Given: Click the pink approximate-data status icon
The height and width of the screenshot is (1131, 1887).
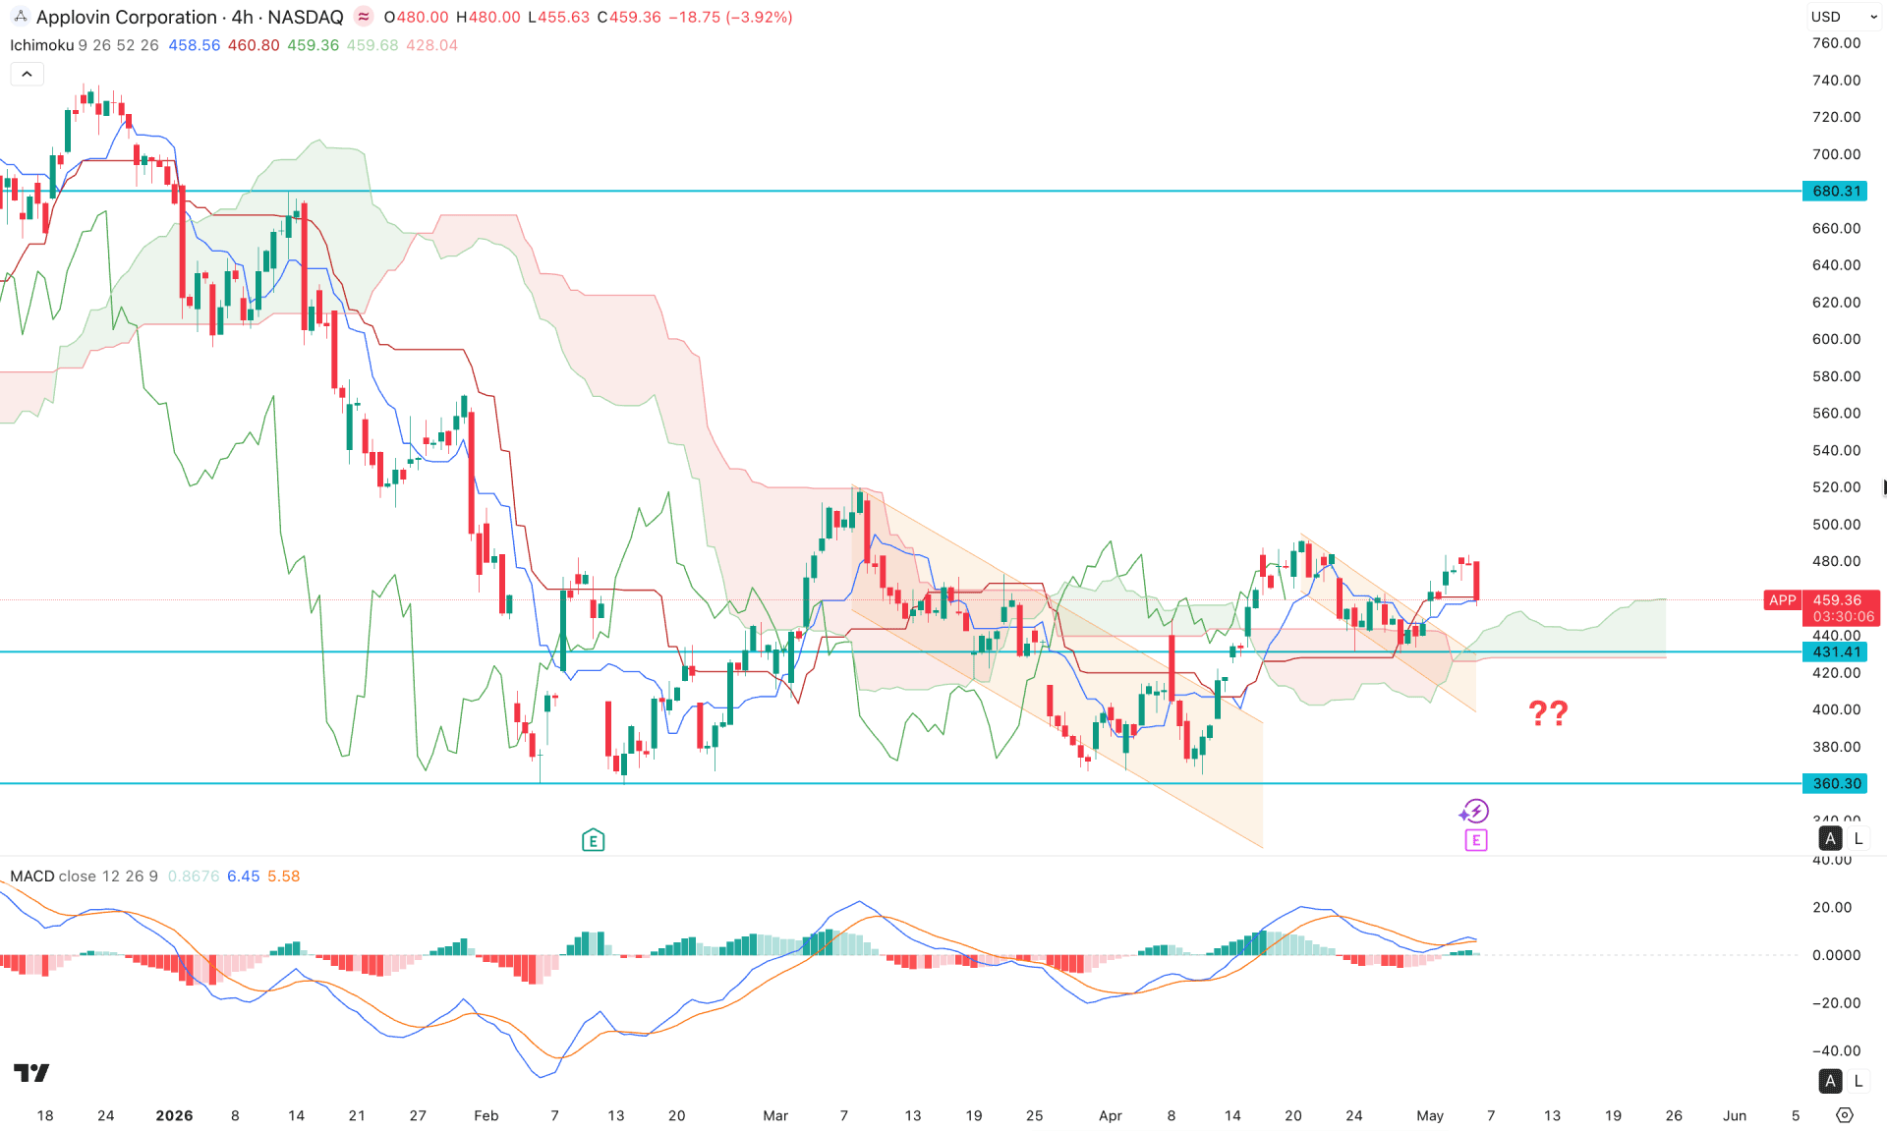Looking at the screenshot, I should click(x=364, y=17).
